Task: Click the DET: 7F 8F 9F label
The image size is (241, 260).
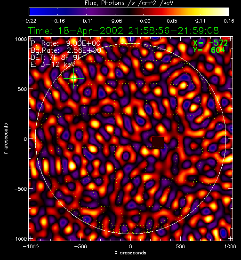Action: [56, 57]
